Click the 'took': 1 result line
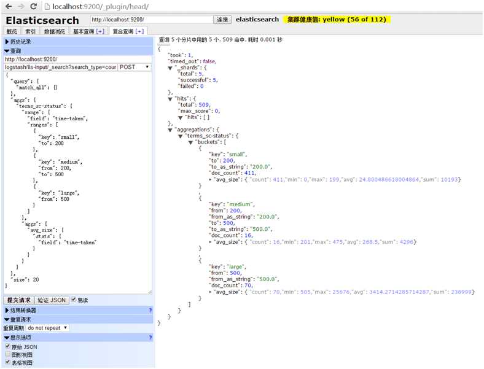484x369 pixels. [x=181, y=55]
